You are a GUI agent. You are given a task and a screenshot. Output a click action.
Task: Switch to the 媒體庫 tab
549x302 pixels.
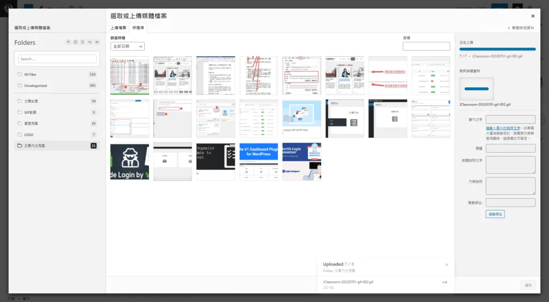point(138,28)
